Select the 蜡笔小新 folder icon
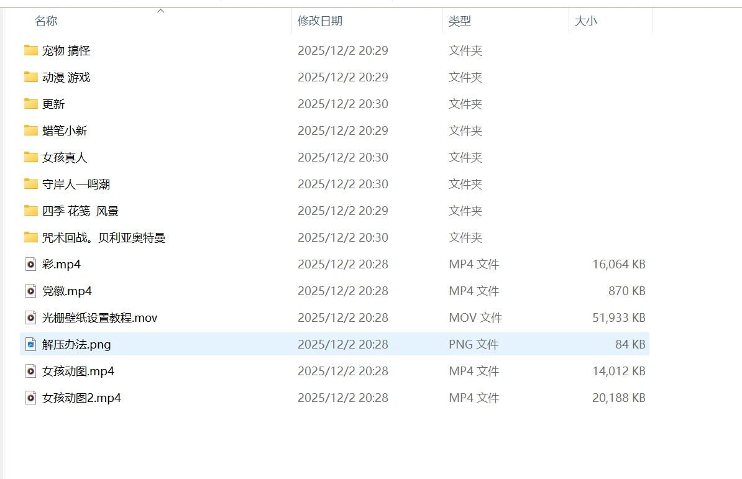The height and width of the screenshot is (479, 742). coord(30,130)
